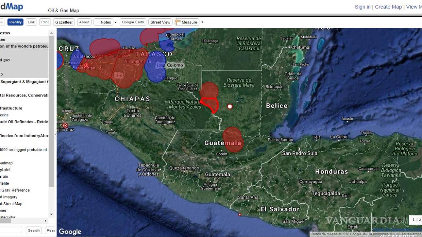
Task: Click the refinery marker near Minatitlán
Action: (x=86, y=65)
